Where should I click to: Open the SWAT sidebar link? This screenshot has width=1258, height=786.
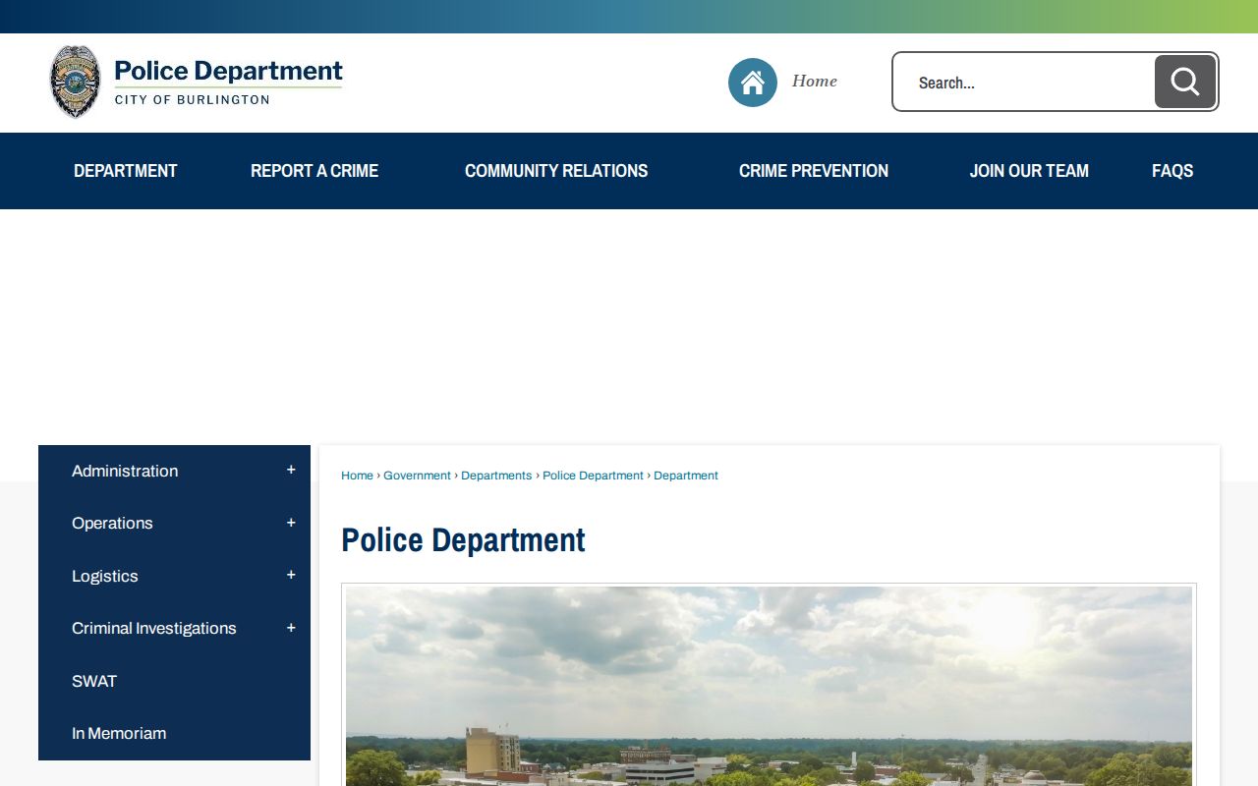94,681
